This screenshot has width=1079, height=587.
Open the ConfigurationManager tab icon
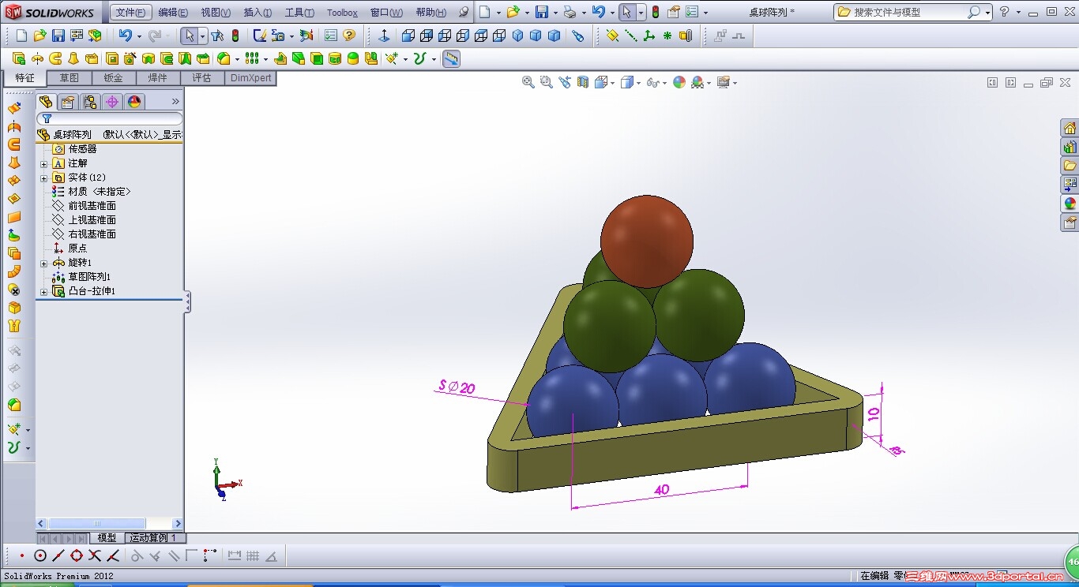90,101
